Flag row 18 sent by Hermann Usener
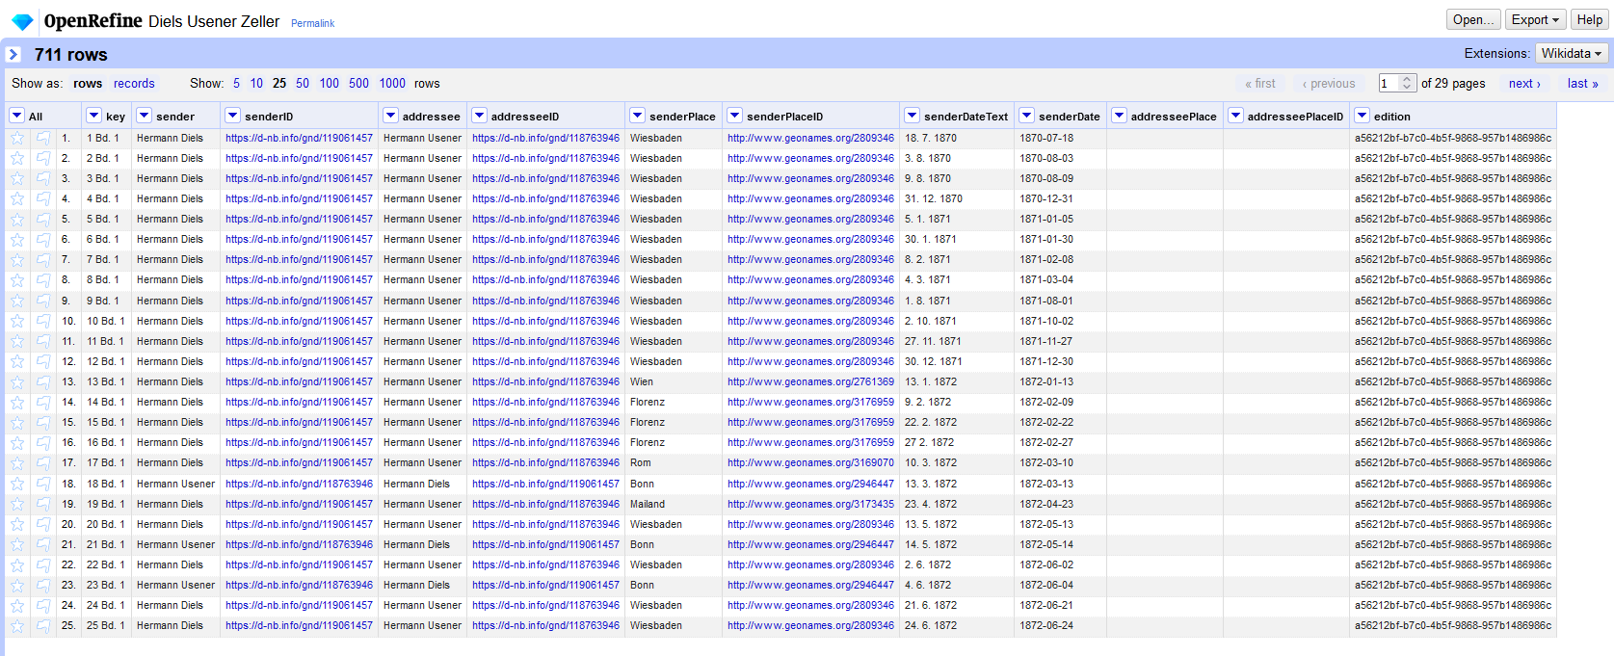This screenshot has width=1614, height=656. (x=43, y=484)
